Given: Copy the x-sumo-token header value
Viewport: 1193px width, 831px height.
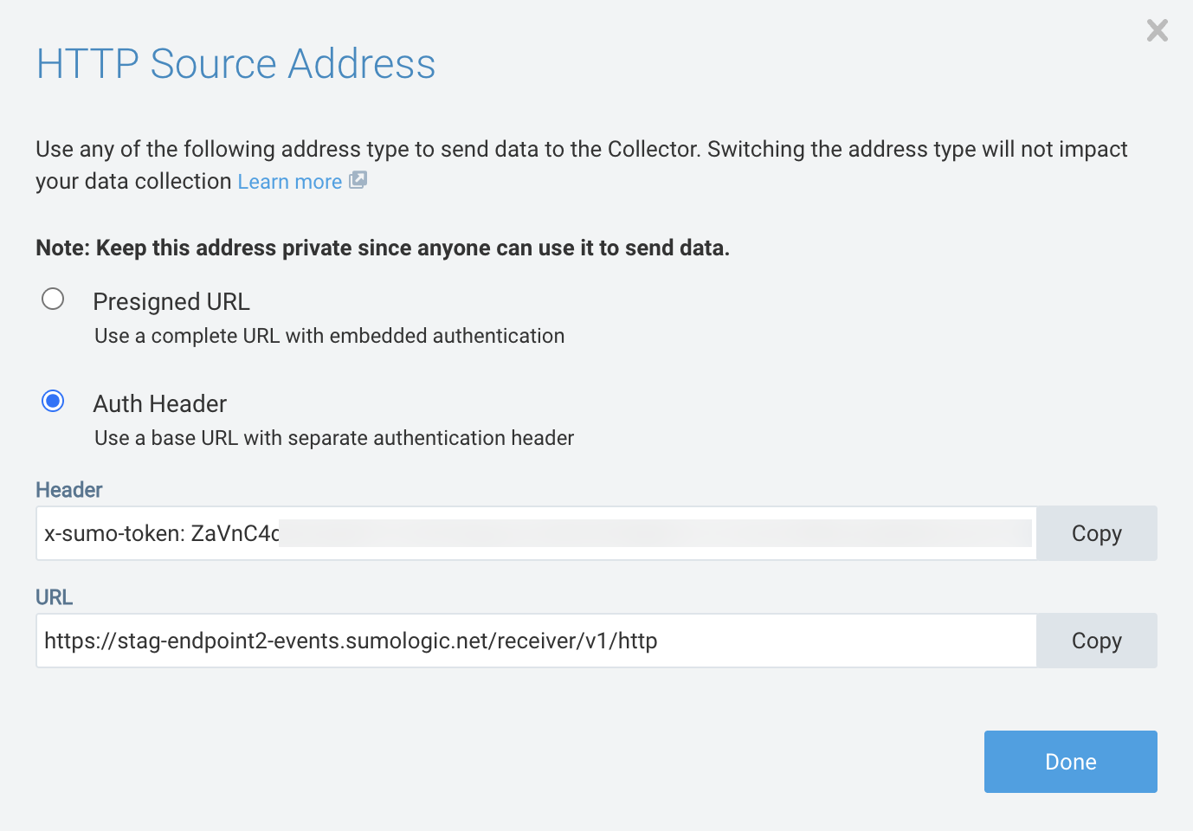Looking at the screenshot, I should tap(1096, 533).
